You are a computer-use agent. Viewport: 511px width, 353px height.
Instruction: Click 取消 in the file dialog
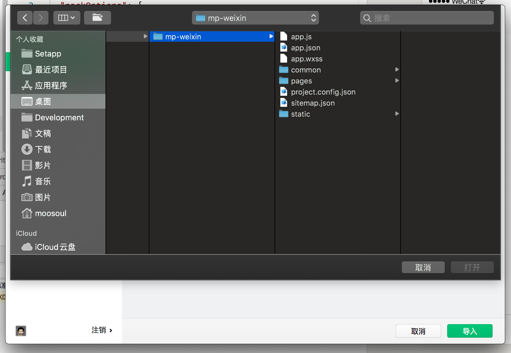423,267
